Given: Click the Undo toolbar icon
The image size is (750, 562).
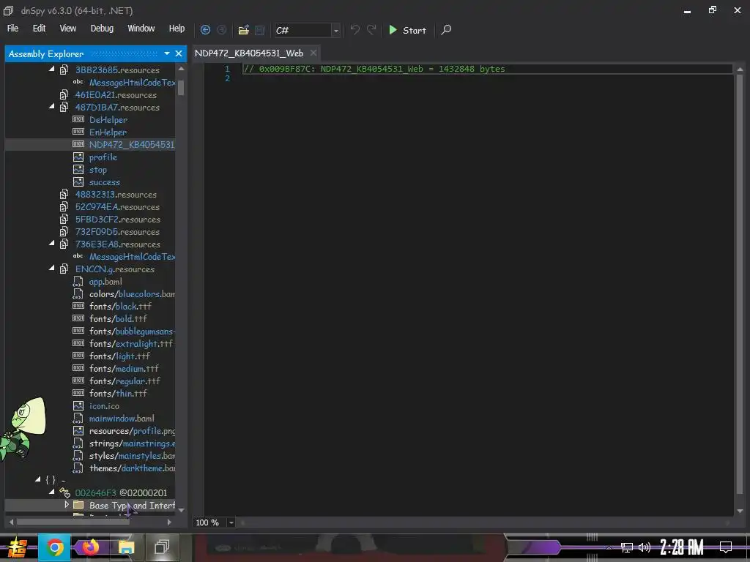Looking at the screenshot, I should point(355,30).
